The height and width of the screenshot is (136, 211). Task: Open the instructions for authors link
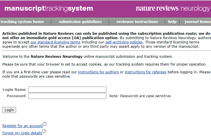(98, 72)
